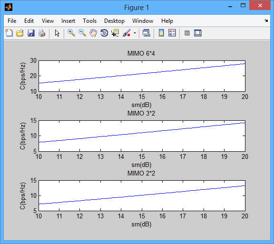Enable the Rotate 3D tool
The width and height of the screenshot is (274, 244).
[x=104, y=33]
